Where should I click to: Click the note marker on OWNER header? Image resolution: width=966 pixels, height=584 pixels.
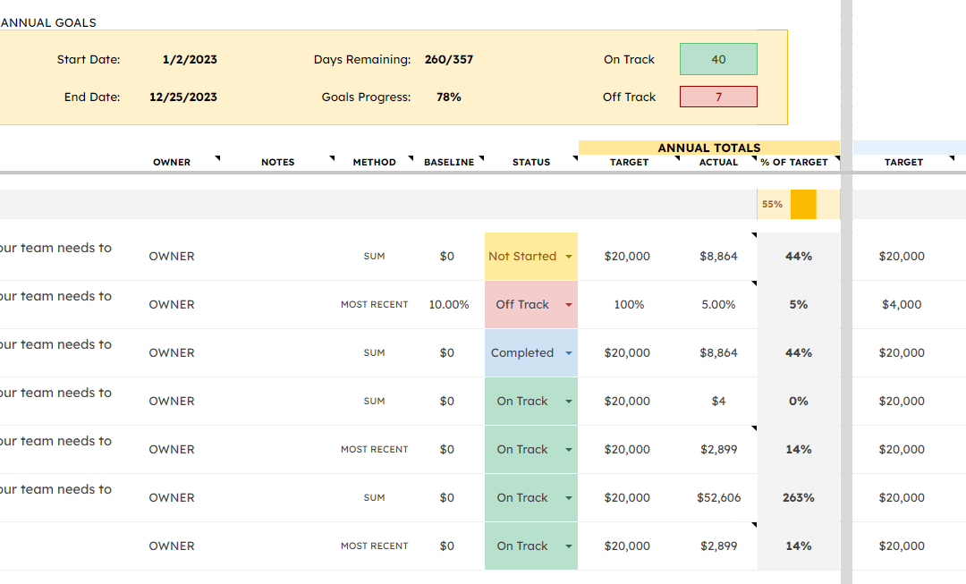pos(217,158)
